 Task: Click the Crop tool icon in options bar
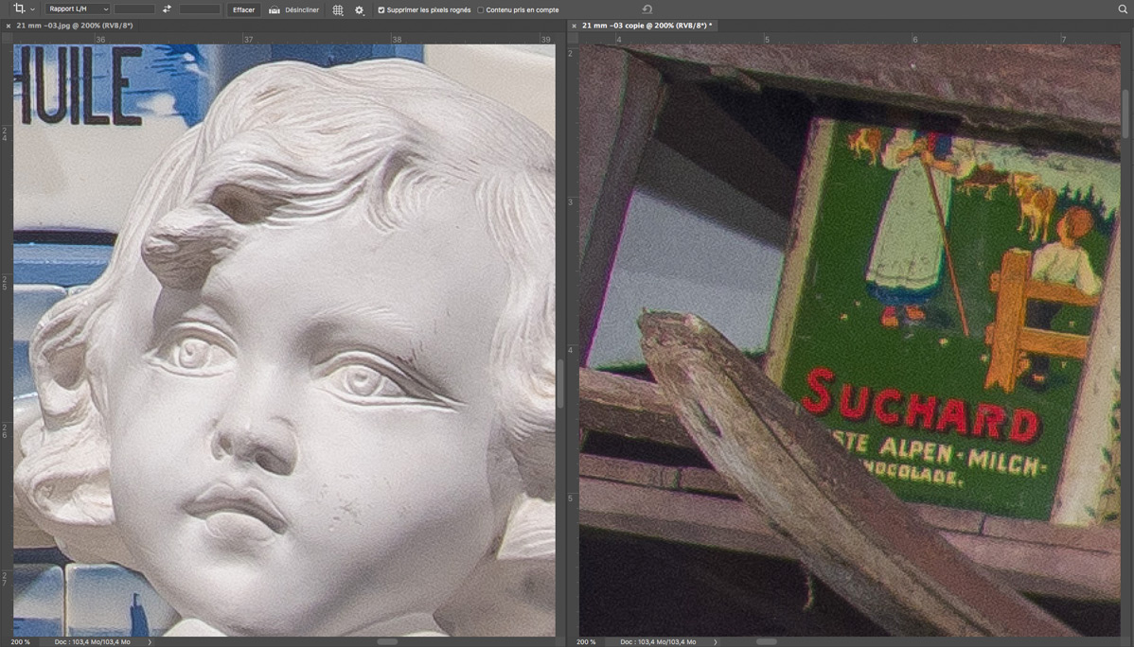pyautogui.click(x=18, y=9)
